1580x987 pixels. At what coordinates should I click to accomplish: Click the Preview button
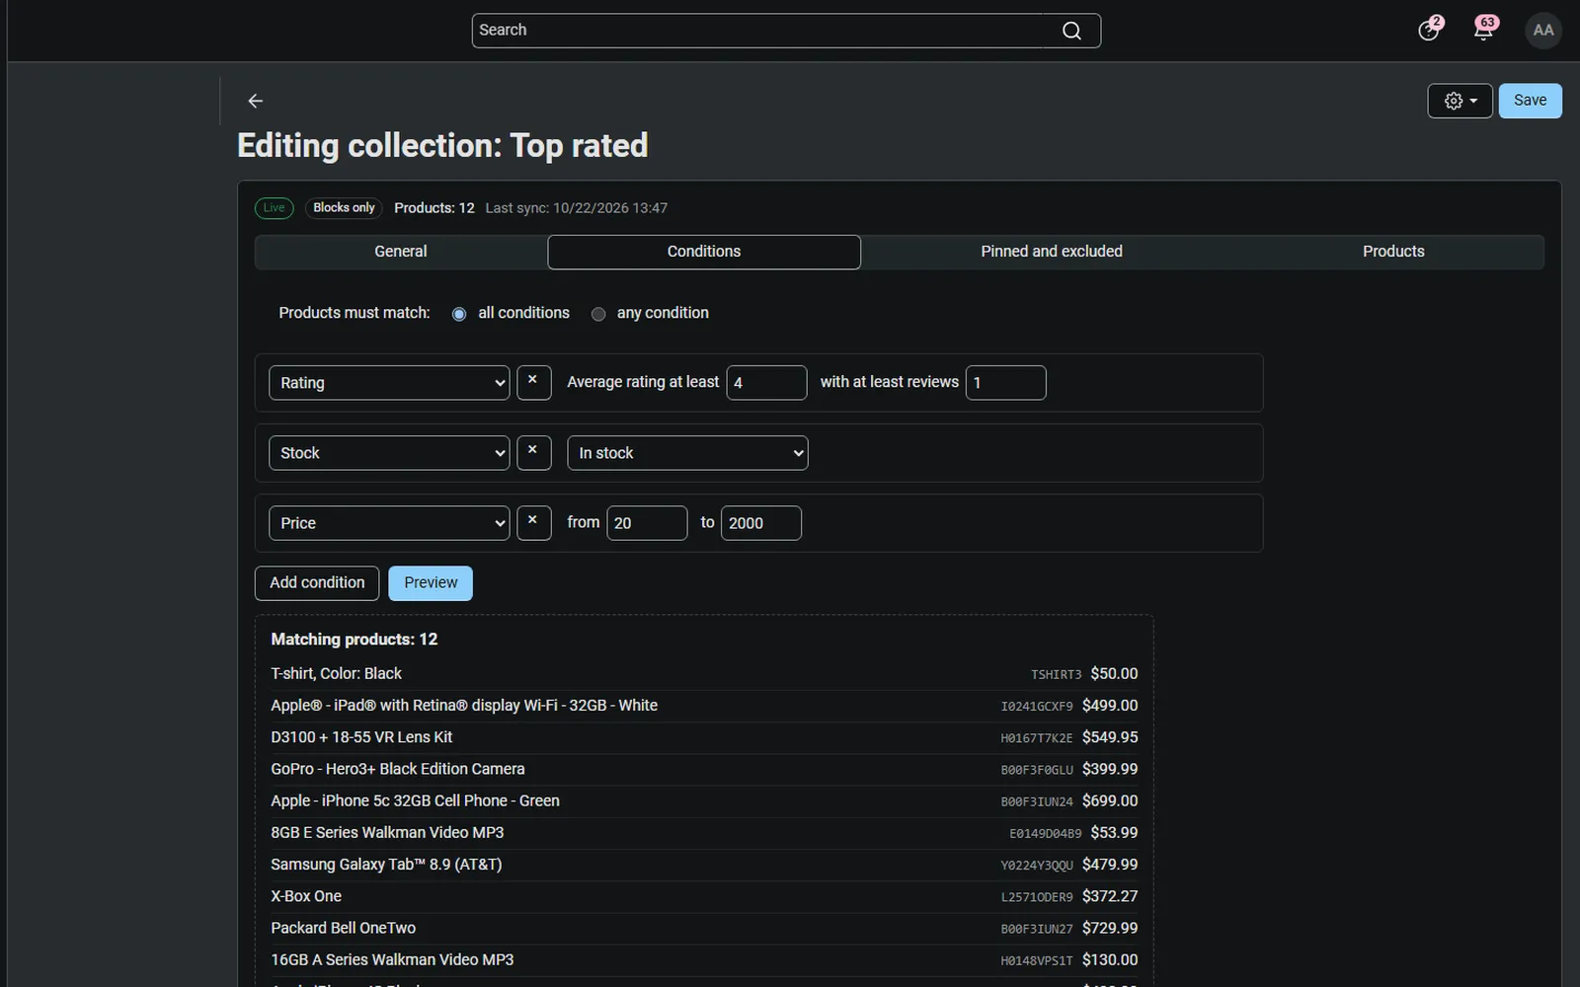point(431,582)
